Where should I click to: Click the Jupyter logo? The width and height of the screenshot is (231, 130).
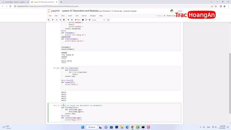tap(54, 11)
